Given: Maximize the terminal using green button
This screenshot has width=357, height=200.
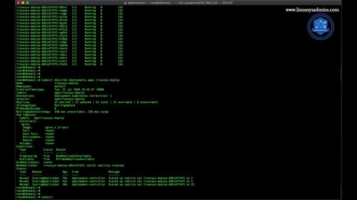Looking at the screenshot, I should (27, 3).
